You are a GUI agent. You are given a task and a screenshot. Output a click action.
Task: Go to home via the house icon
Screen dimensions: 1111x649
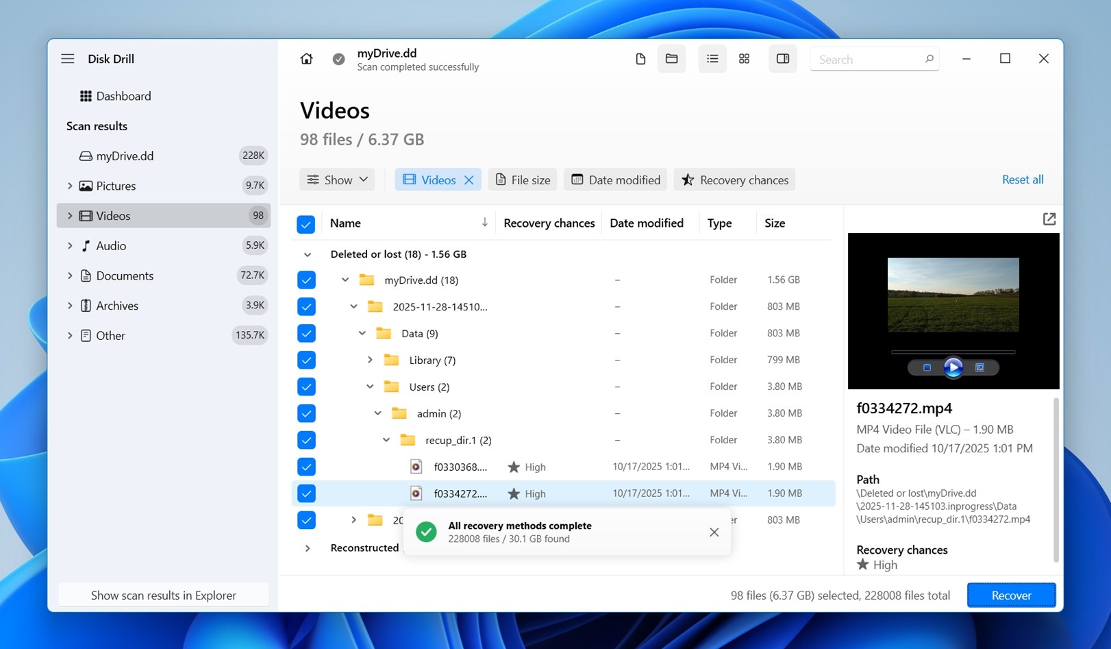click(x=306, y=59)
